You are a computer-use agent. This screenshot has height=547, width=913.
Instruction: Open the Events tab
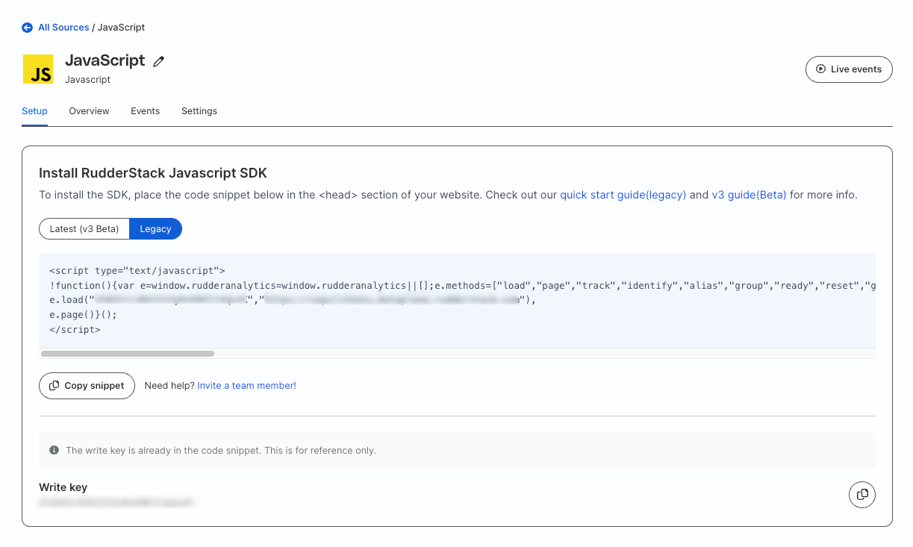pyautogui.click(x=145, y=111)
